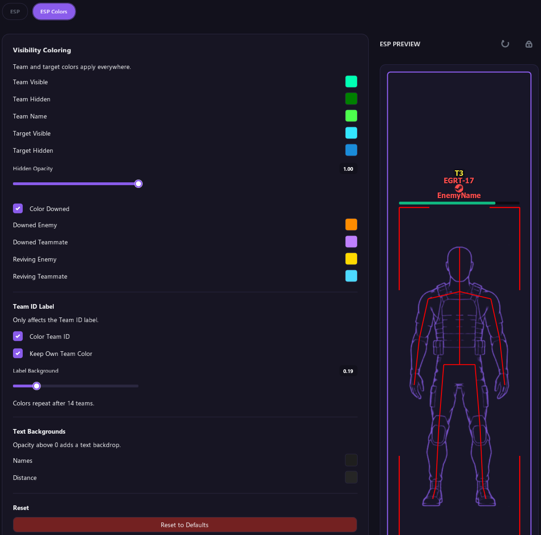The width and height of the screenshot is (541, 535).
Task: Open the Team Visible color swatch
Action: point(351,82)
